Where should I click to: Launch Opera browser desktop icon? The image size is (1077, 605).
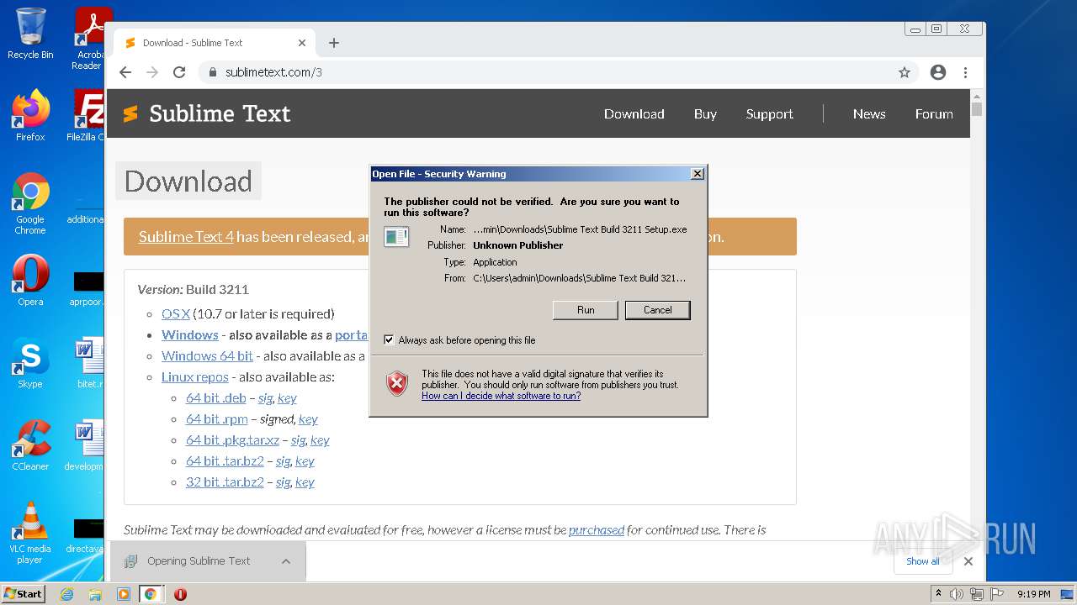point(30,281)
